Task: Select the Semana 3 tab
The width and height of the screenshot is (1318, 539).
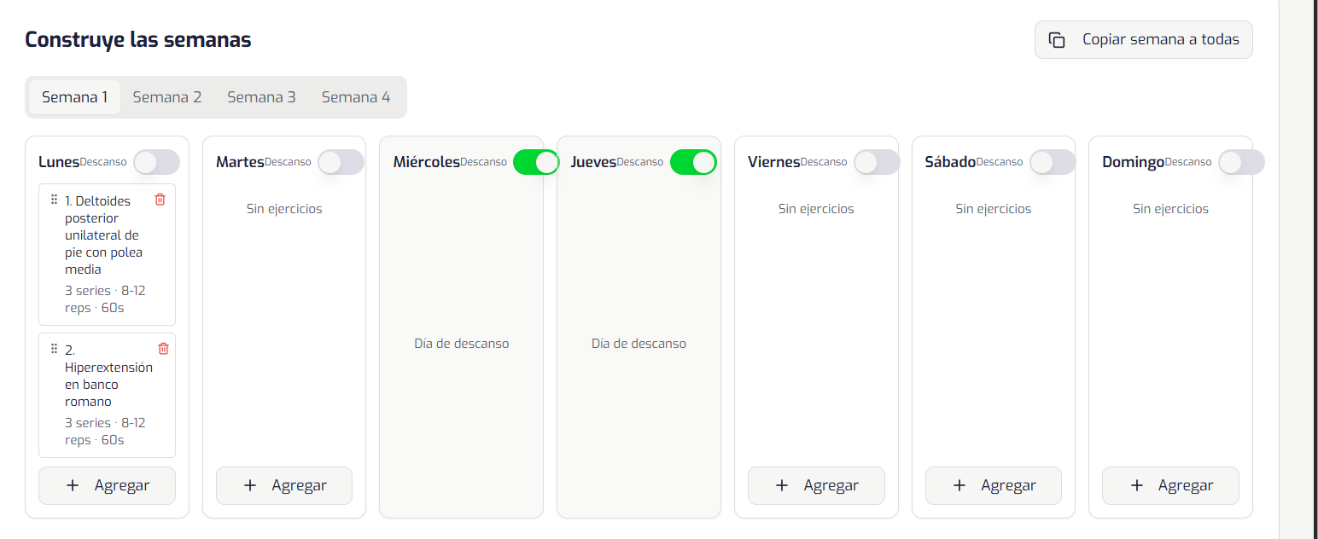Action: tap(261, 97)
